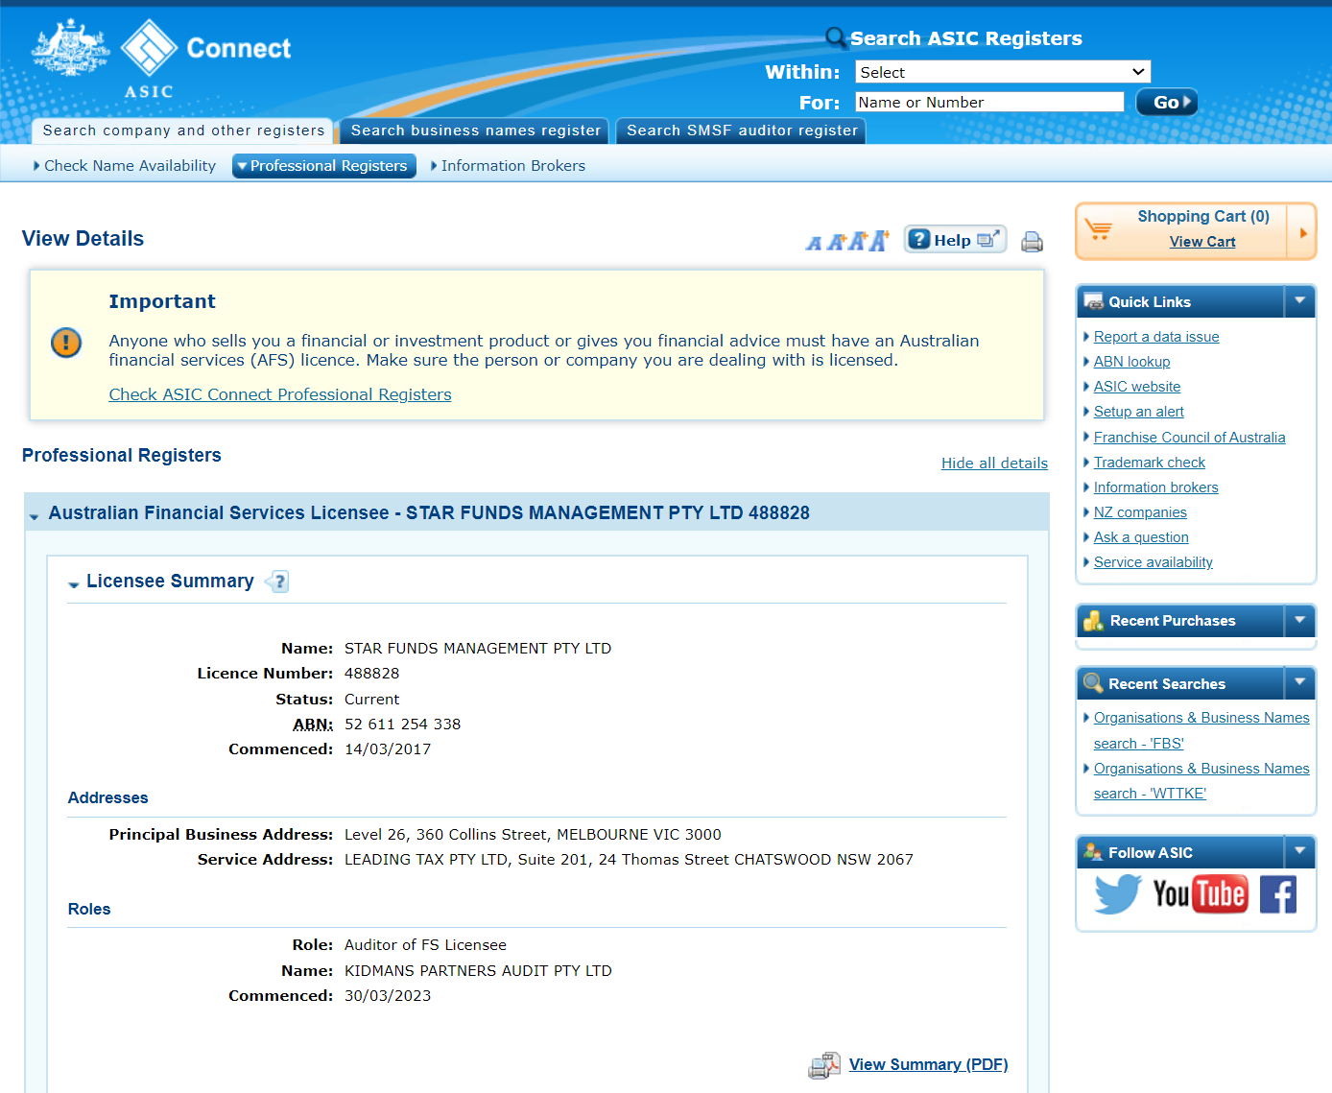Click the Follow ASIC panel icon
Viewport: 1332px width, 1093px height.
(1093, 852)
